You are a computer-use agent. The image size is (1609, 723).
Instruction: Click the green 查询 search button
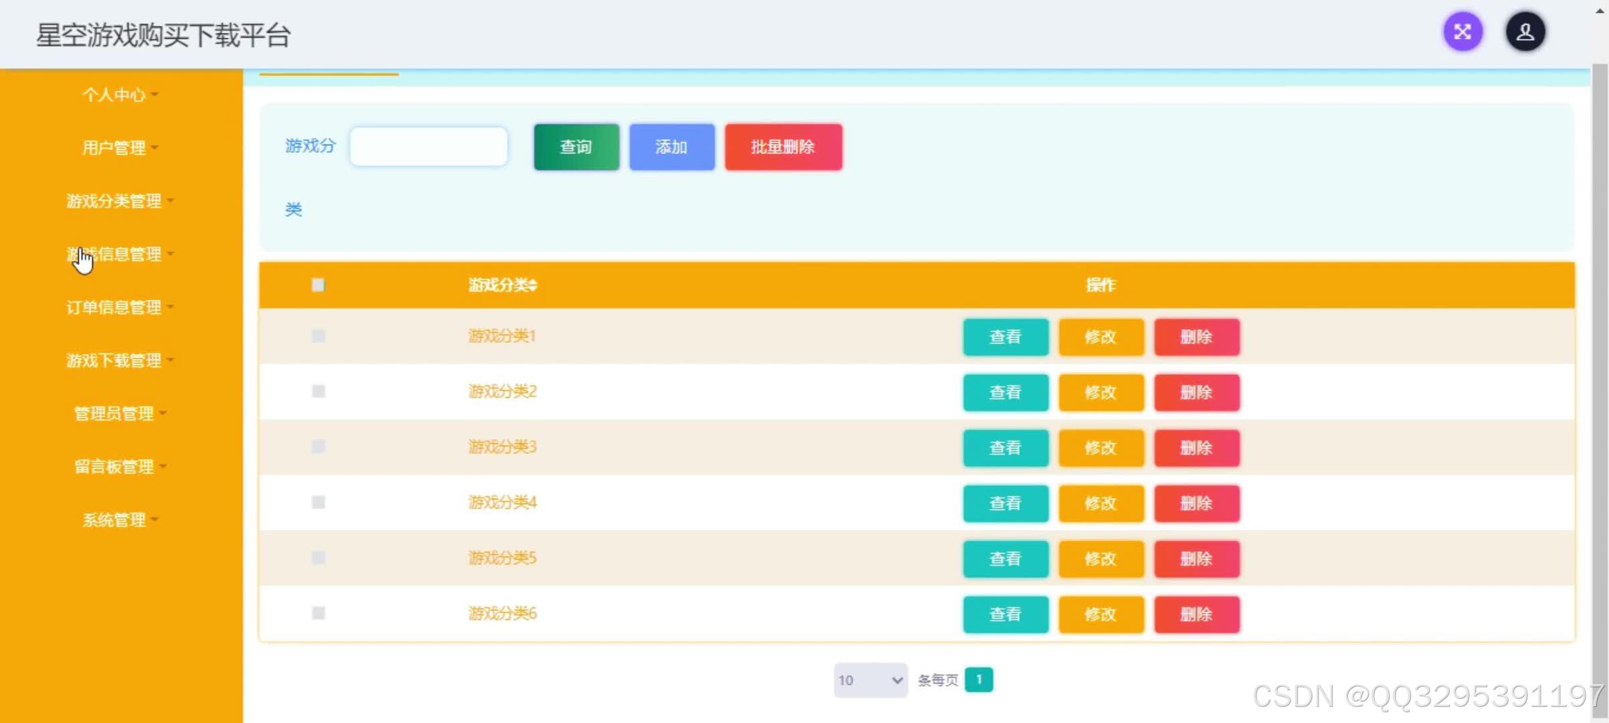576,147
